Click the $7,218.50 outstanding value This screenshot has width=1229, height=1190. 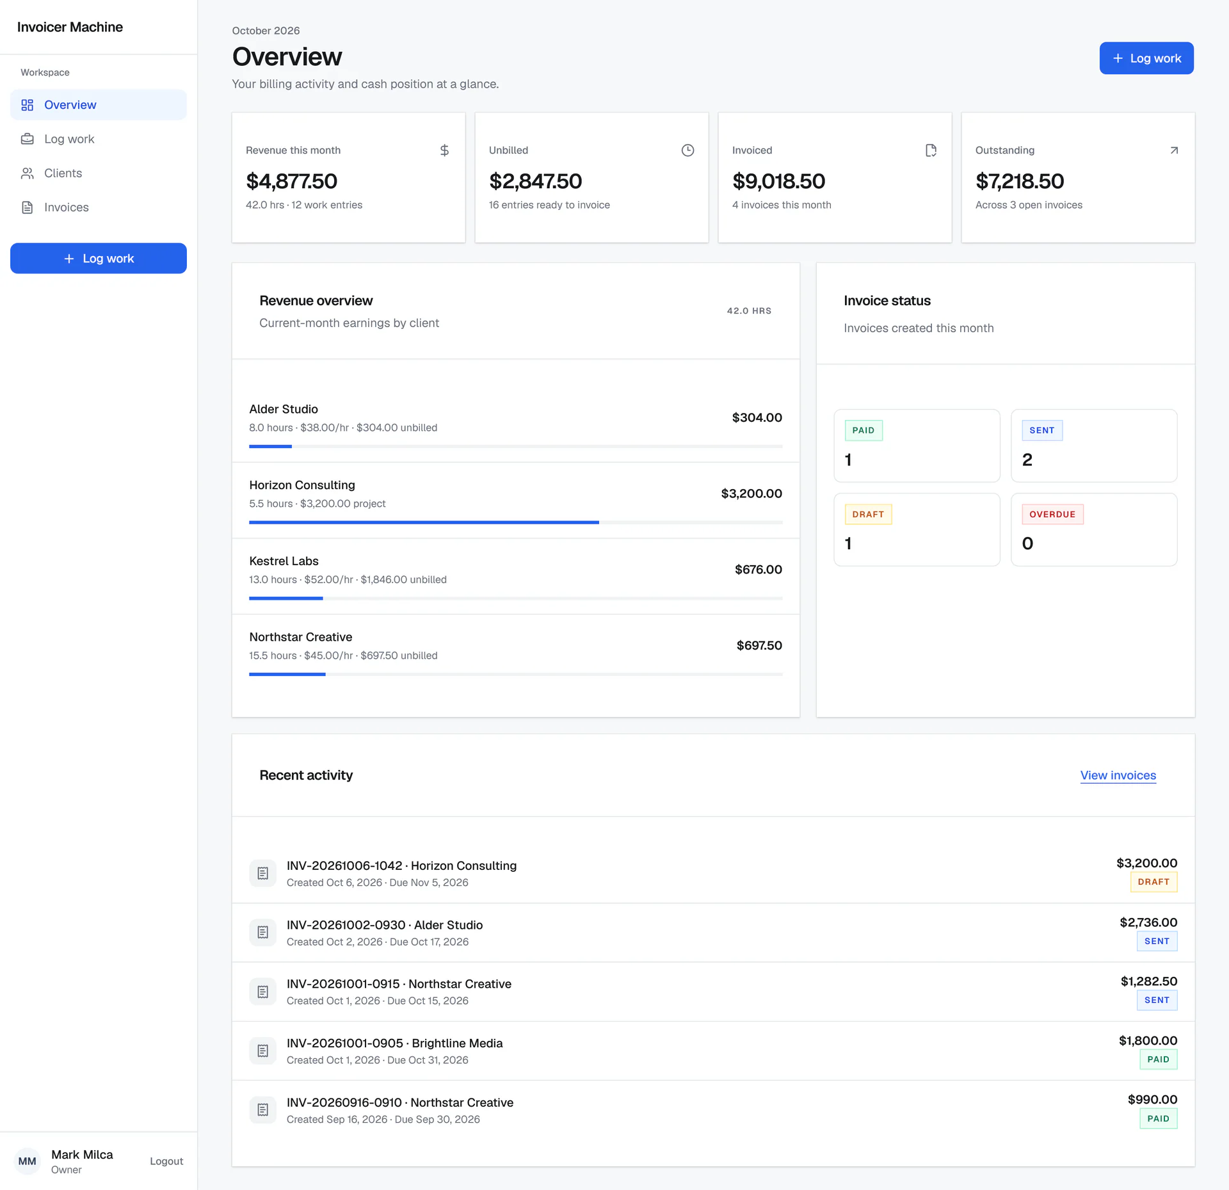(x=1020, y=181)
